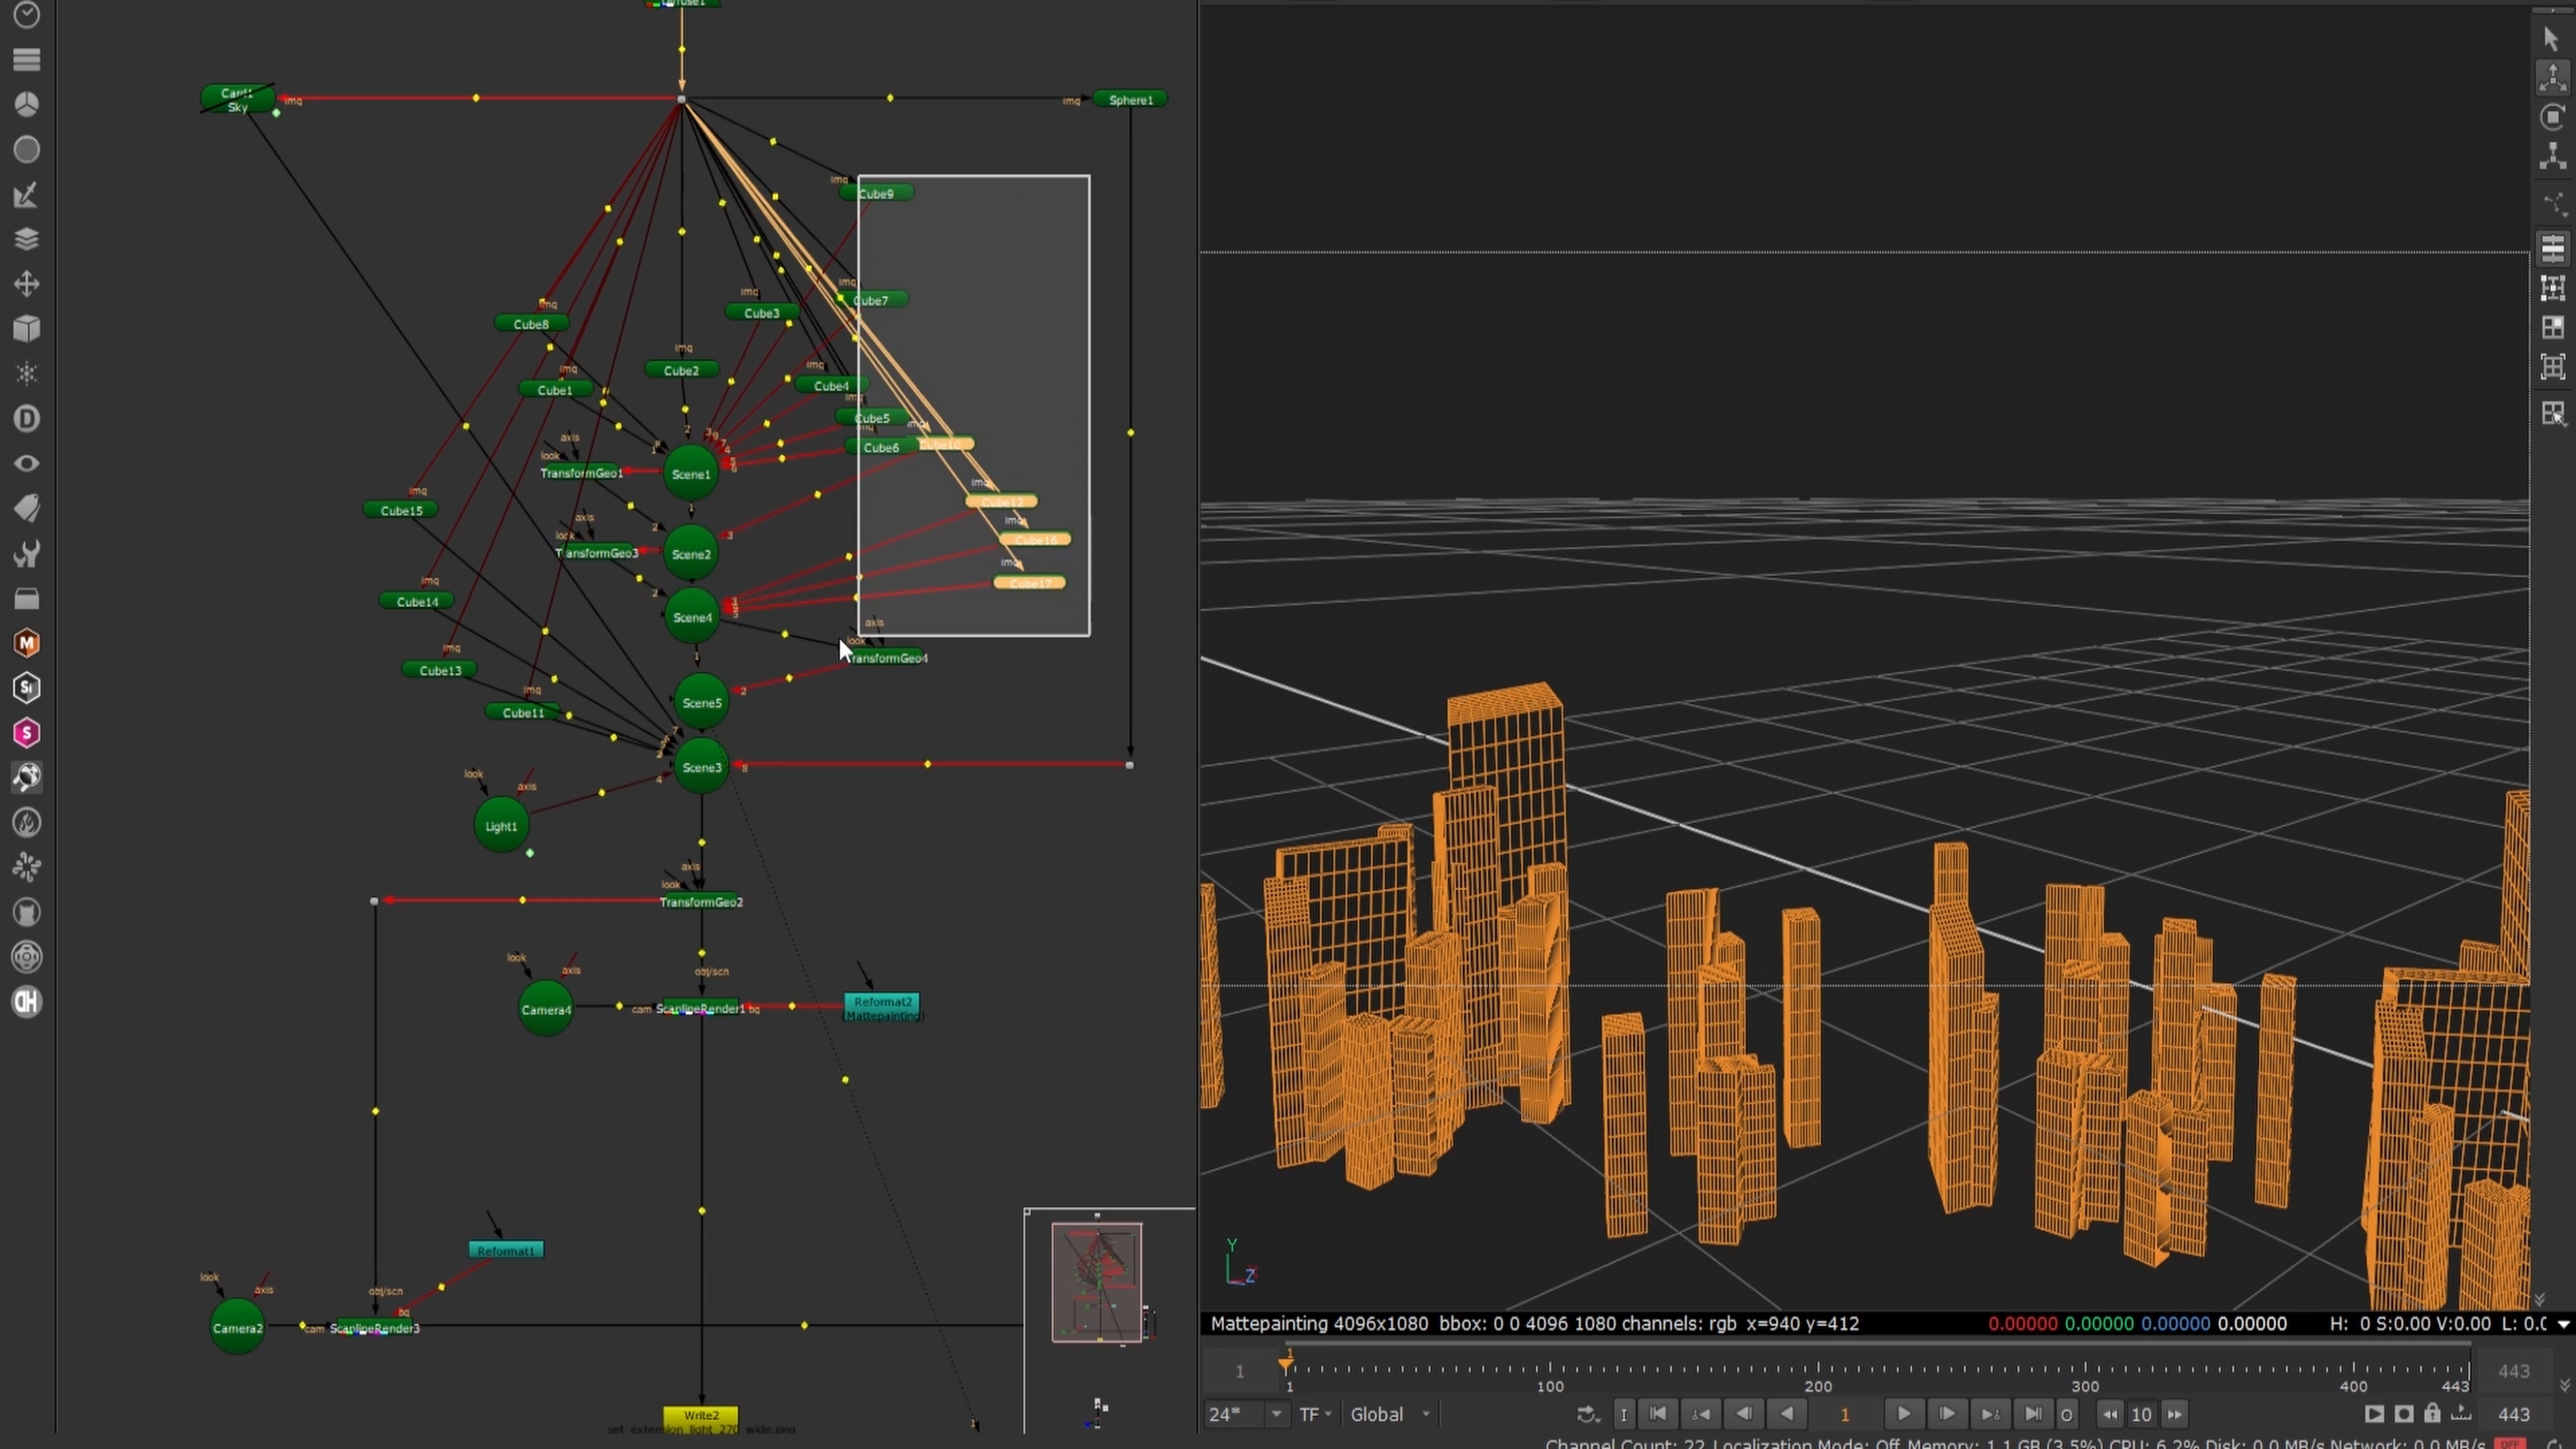Open the Time nodes clock icon
Viewport: 2576px width, 1449px height.
click(x=27, y=15)
